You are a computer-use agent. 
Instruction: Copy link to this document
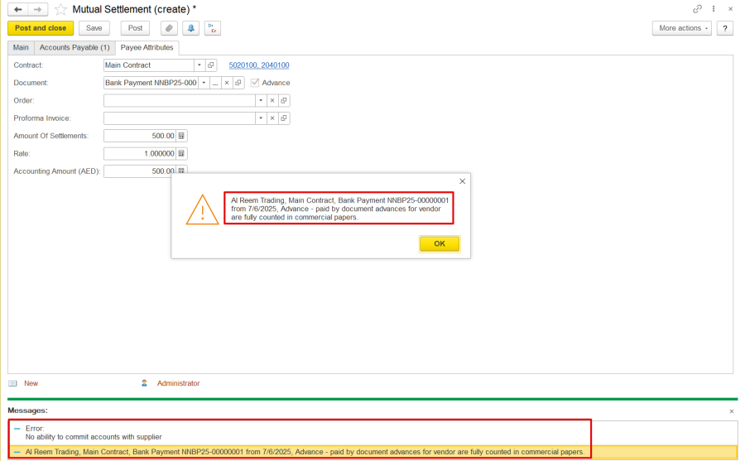click(697, 9)
